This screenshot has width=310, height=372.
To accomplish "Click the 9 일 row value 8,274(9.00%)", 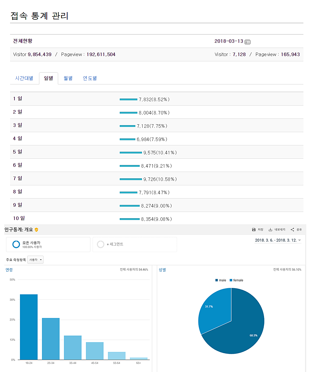I will (156, 206).
